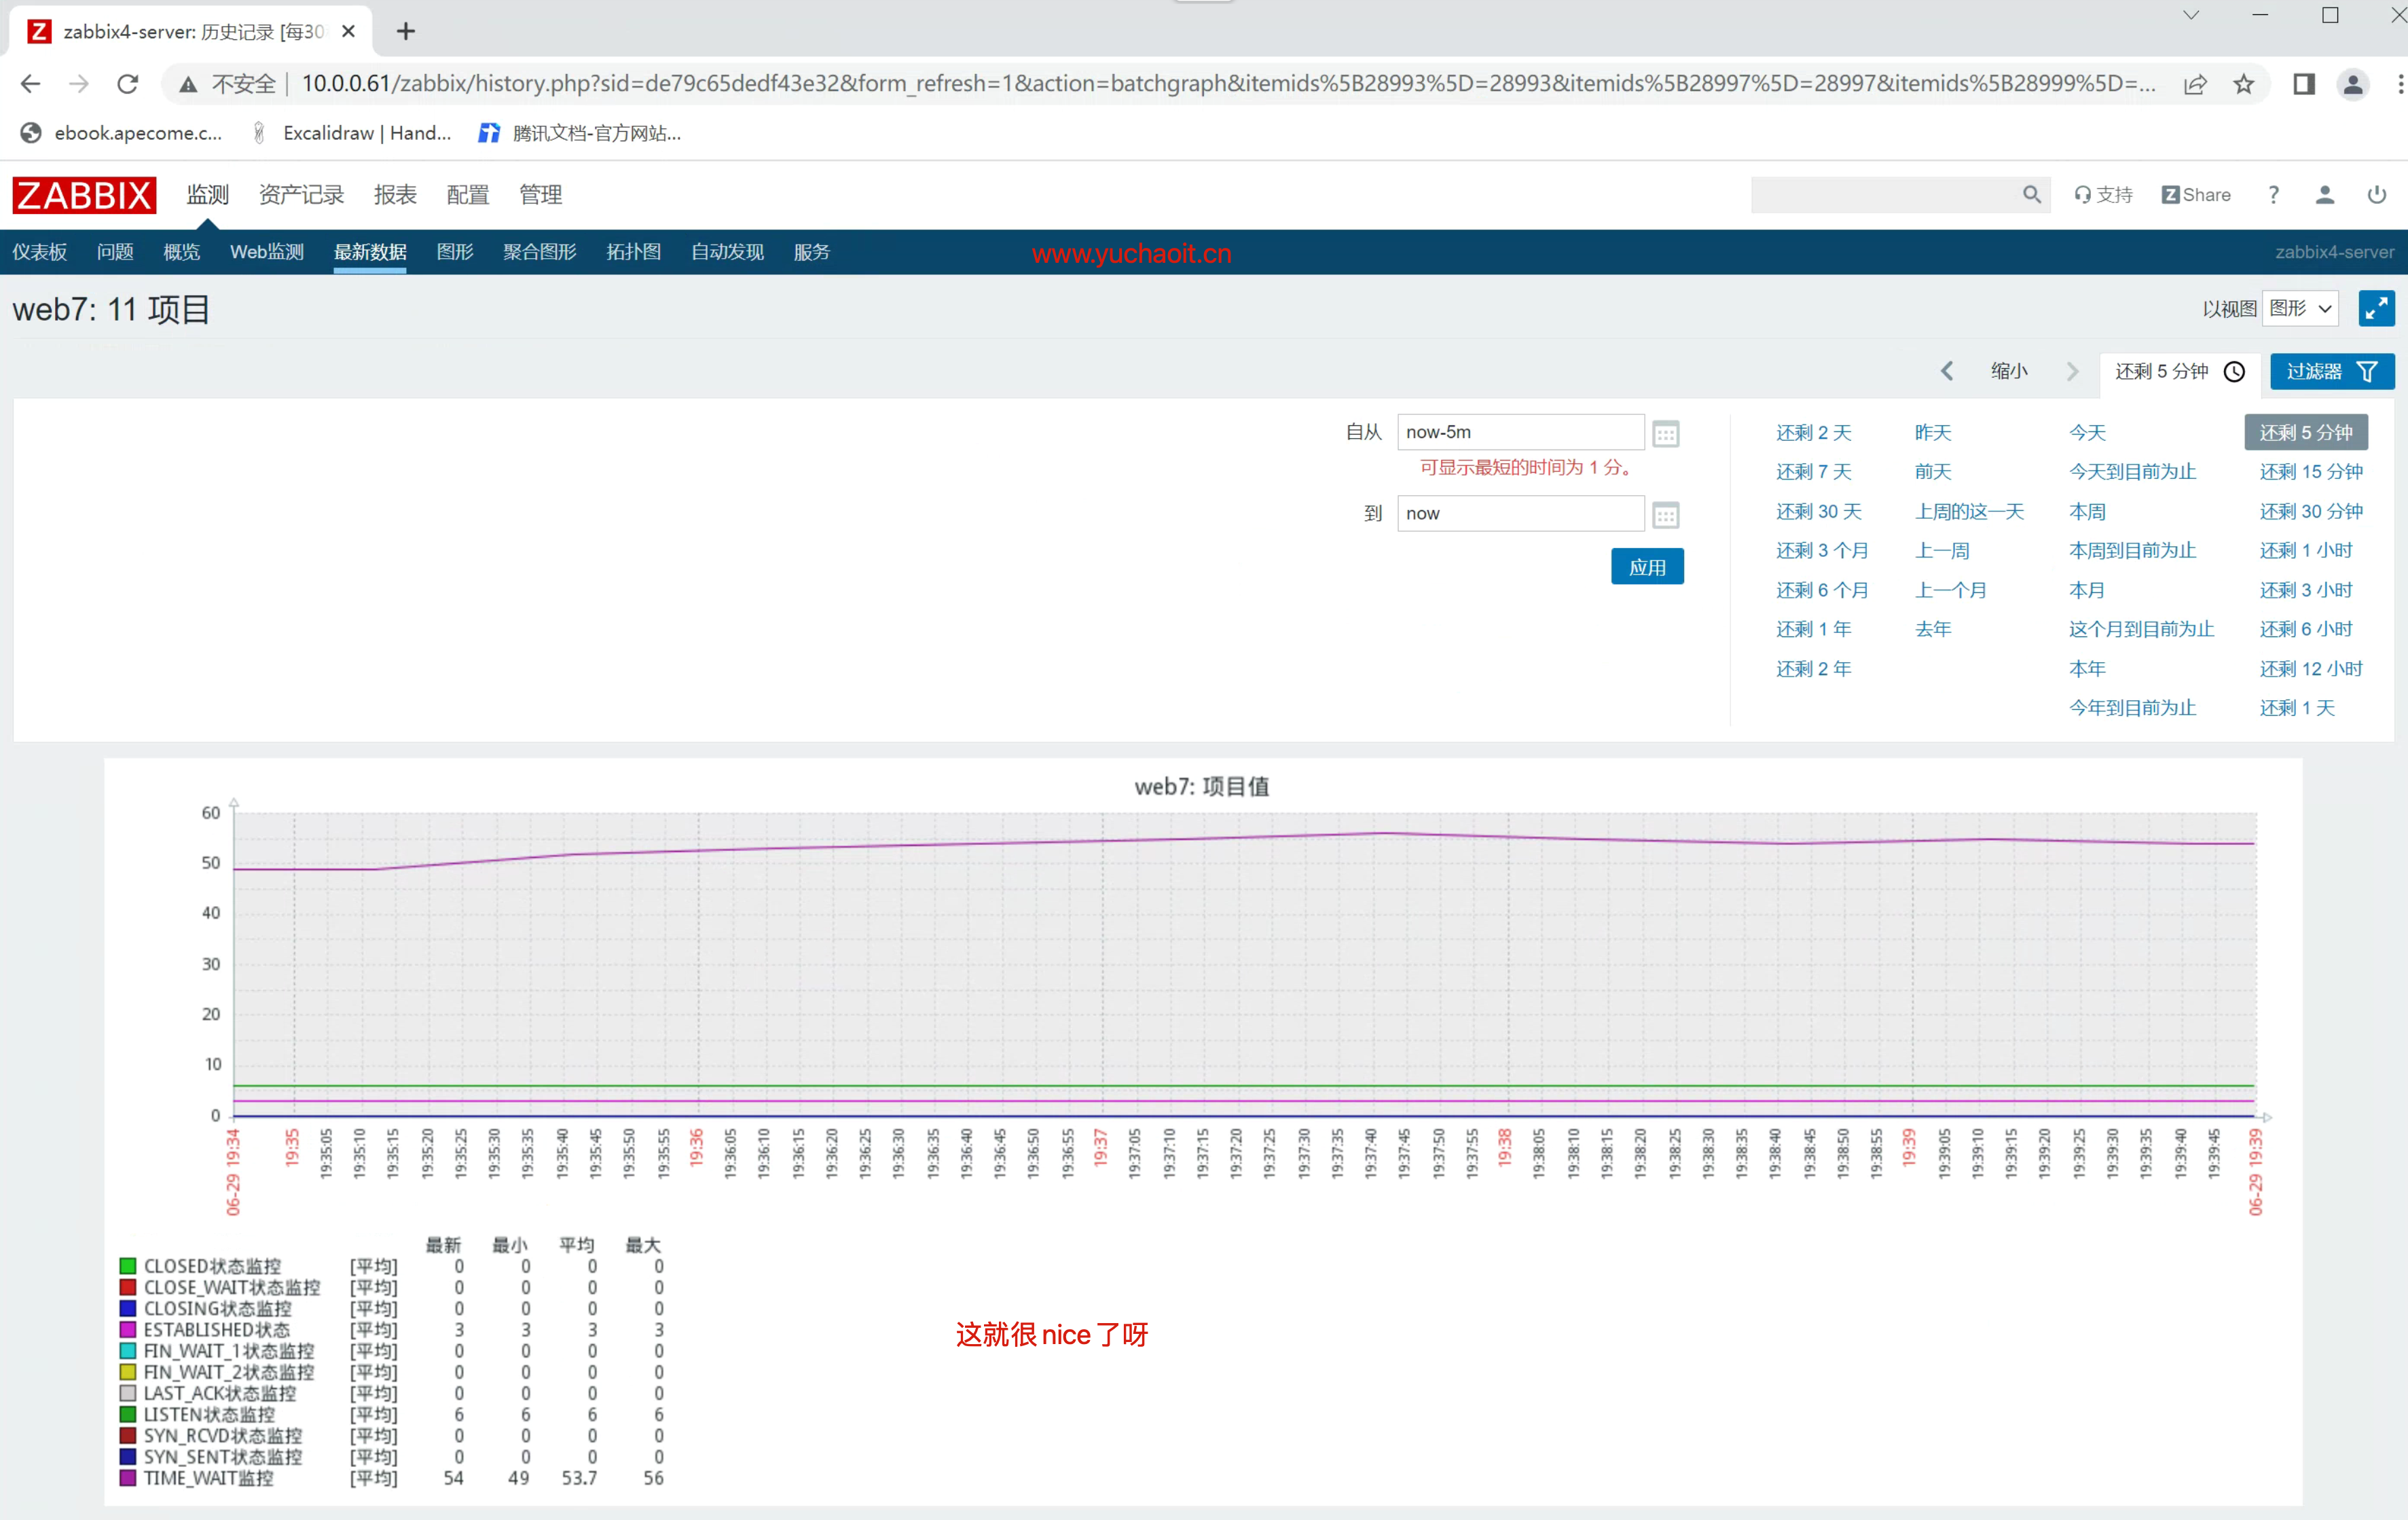Open the 以视图 图形 dropdown
Viewport: 2408px width, 1520px height.
2299,308
